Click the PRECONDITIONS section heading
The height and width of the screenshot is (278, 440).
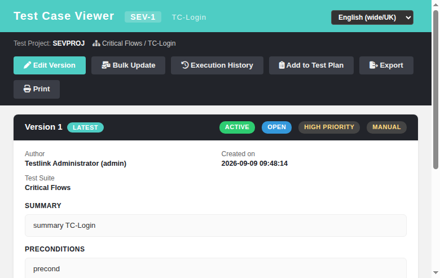[x=55, y=249]
